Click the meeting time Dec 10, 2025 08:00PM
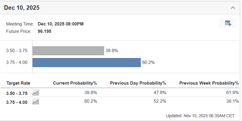Image resolution: width=242 pixels, height=121 pixels. click(61, 24)
